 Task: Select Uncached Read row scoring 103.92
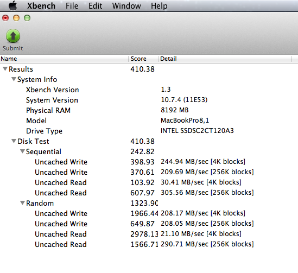click(149, 182)
